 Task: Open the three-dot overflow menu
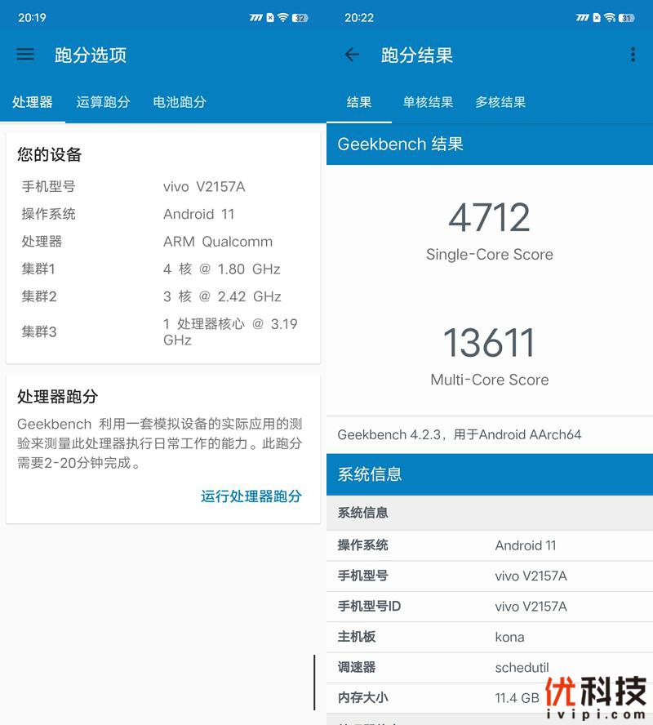[633, 55]
